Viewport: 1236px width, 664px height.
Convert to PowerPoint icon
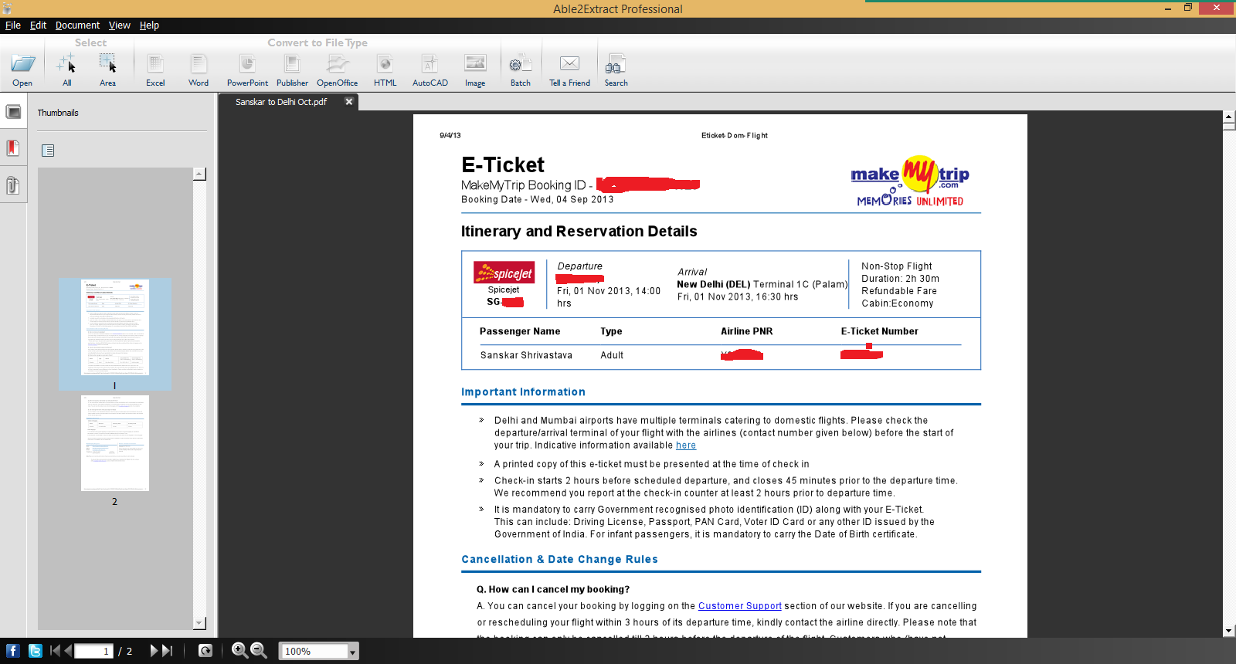tap(247, 64)
